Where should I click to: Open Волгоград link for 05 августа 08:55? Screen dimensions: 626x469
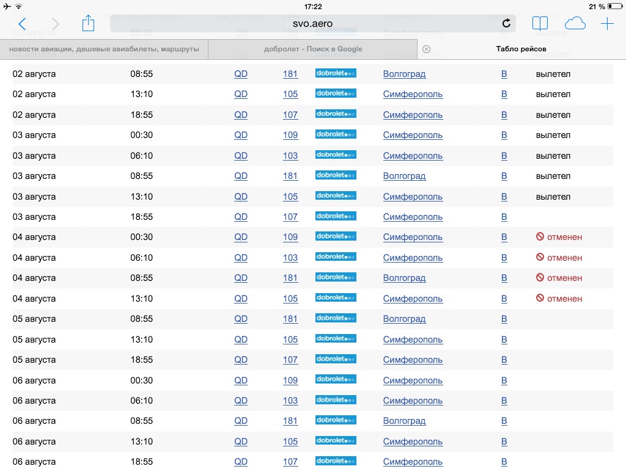(x=404, y=319)
